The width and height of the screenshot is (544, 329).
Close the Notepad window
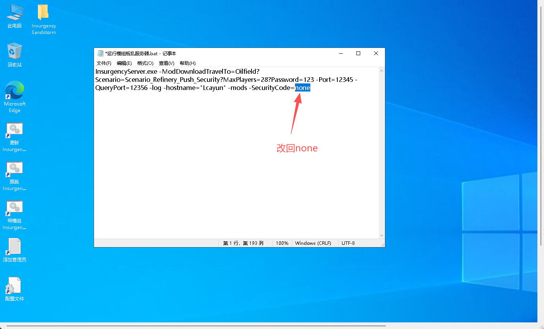click(x=376, y=53)
